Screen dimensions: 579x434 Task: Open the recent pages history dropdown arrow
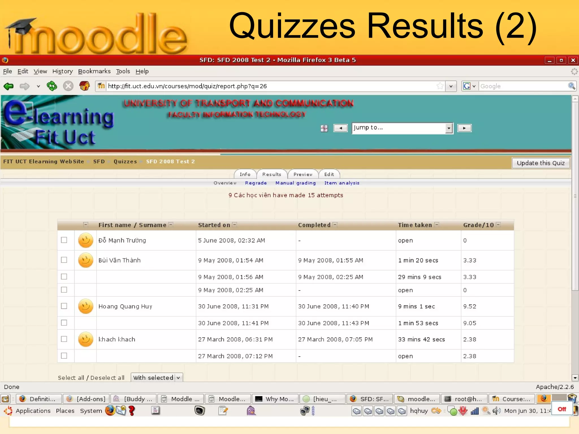point(38,86)
